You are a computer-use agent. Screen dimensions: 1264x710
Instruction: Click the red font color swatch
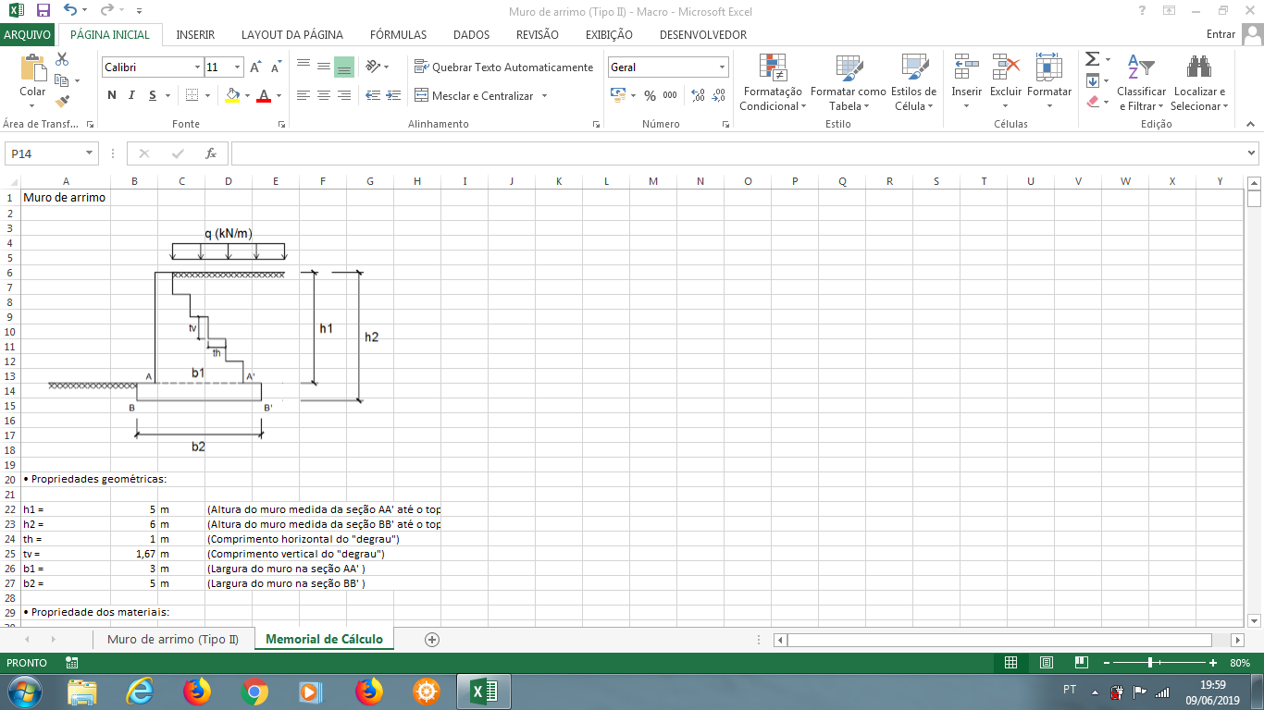pos(265,95)
